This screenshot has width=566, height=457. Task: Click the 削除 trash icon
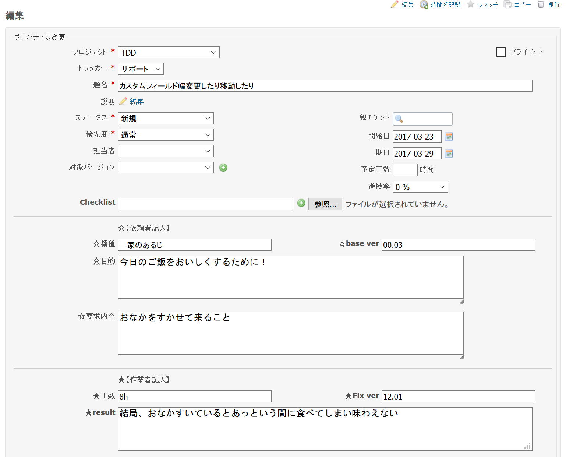tap(540, 5)
